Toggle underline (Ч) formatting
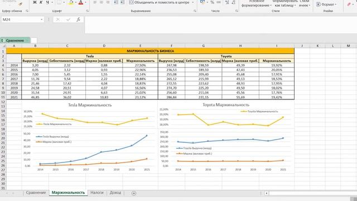The height and width of the screenshot is (201, 357). tap(47, 2)
